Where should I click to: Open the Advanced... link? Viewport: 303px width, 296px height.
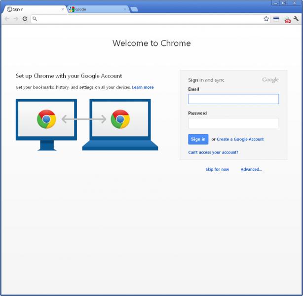(x=251, y=169)
